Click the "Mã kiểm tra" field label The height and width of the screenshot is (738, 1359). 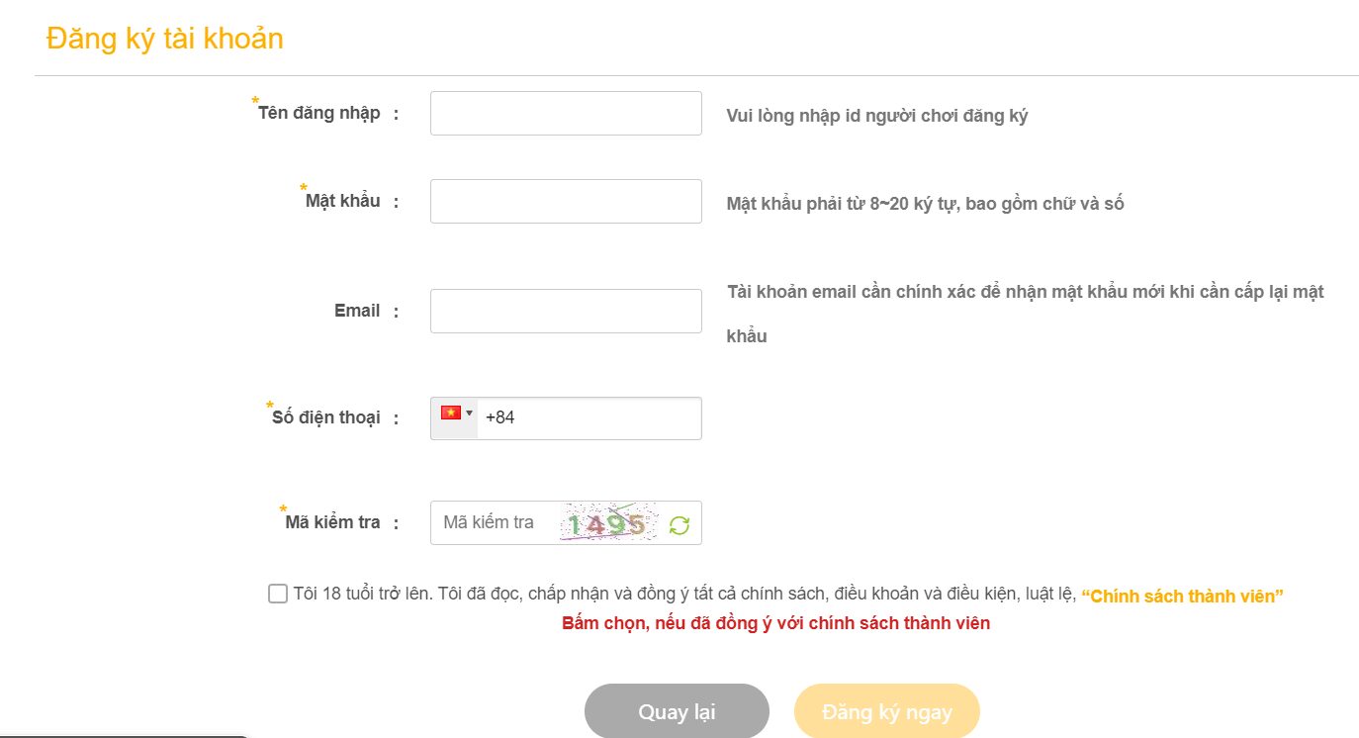click(x=332, y=522)
